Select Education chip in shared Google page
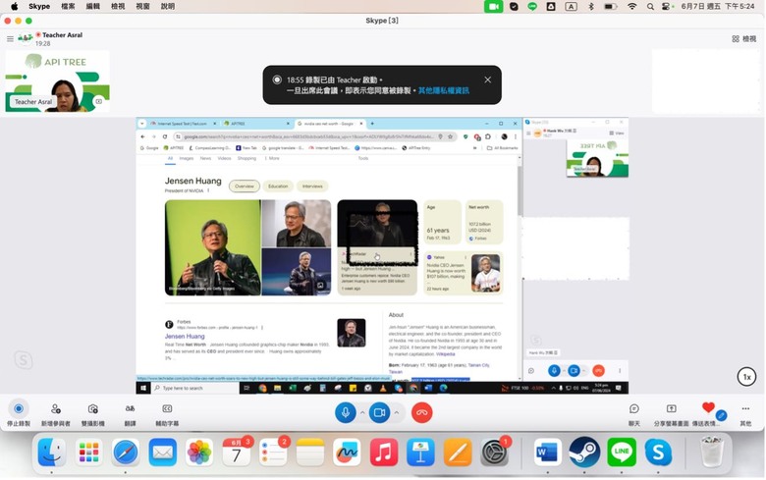The image size is (766, 480). tap(278, 187)
